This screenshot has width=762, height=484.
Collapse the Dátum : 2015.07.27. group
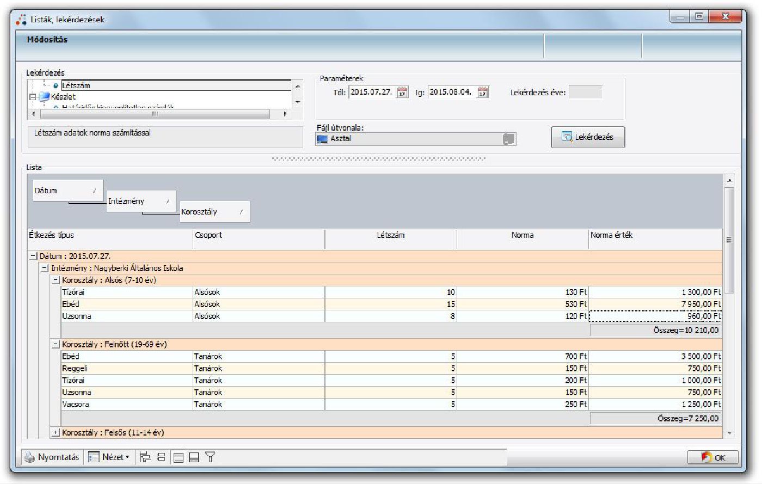(x=34, y=256)
